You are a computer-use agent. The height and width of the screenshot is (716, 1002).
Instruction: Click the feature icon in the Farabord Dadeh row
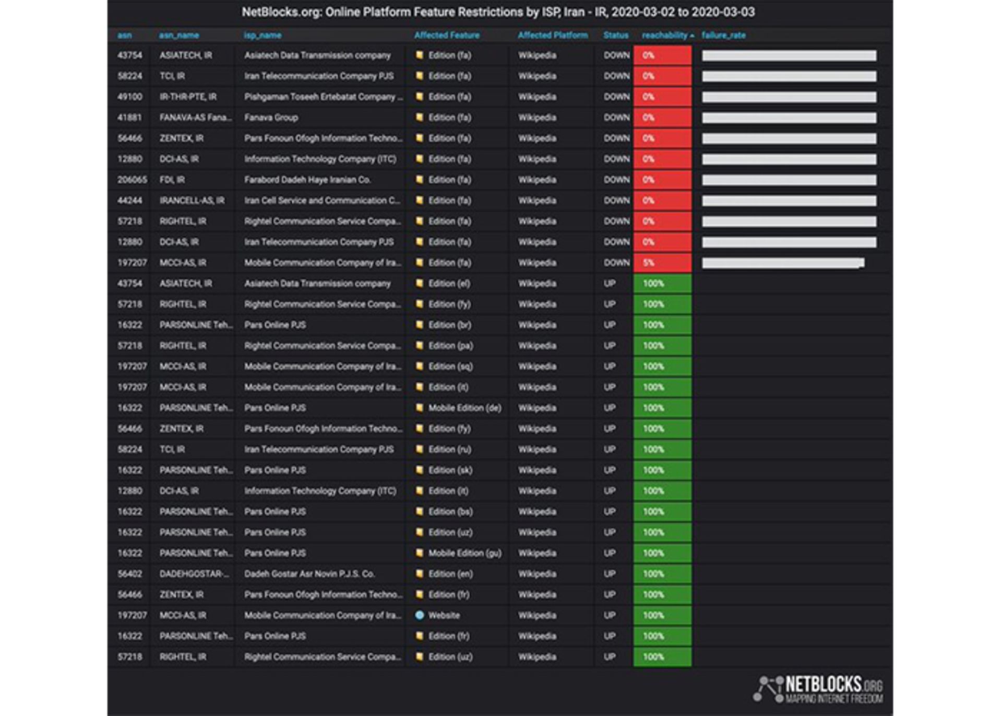(419, 180)
